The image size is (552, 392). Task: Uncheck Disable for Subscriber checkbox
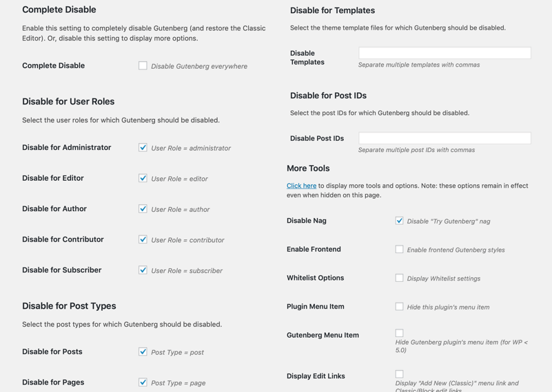click(143, 270)
